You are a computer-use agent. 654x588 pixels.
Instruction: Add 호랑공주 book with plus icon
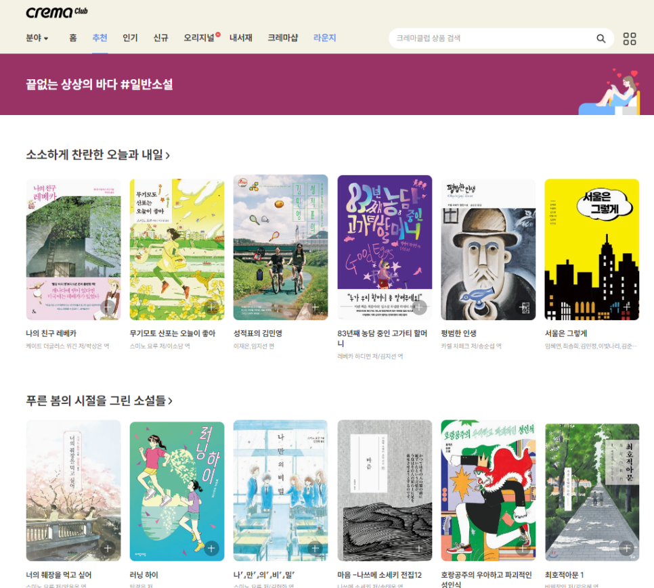523,548
